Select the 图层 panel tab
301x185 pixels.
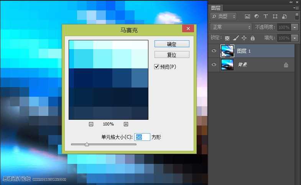(216, 8)
